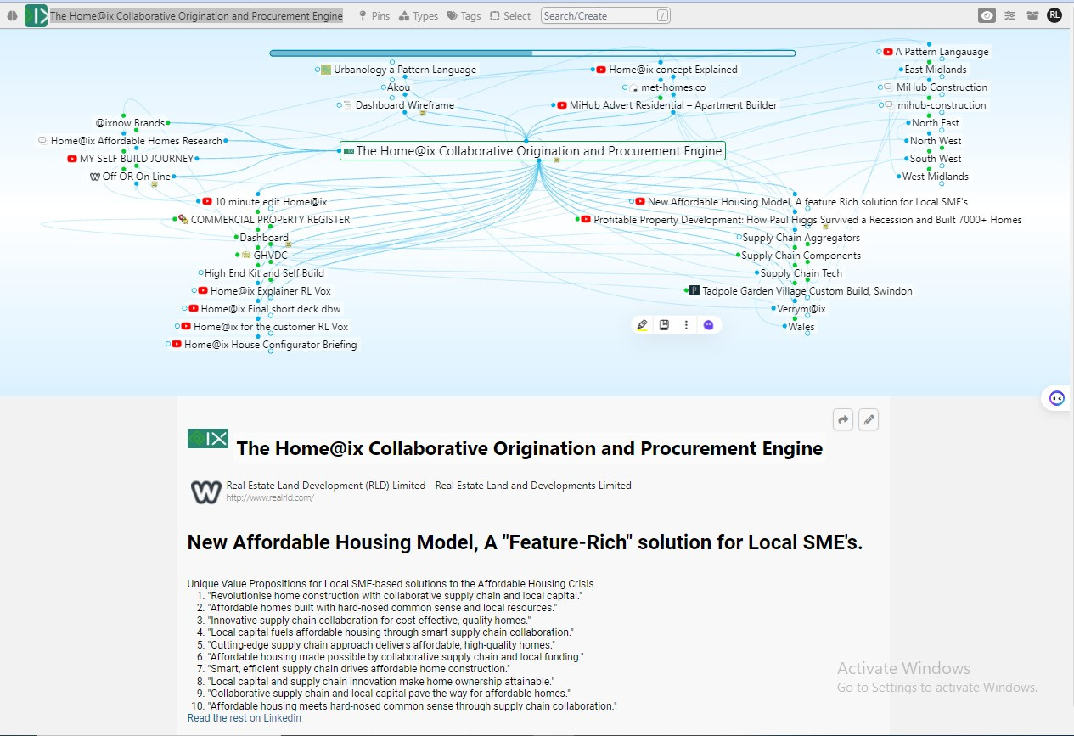The height and width of the screenshot is (736, 1074).
Task: Open the 'Read the rest on Linkedin' link
Action: 245,718
